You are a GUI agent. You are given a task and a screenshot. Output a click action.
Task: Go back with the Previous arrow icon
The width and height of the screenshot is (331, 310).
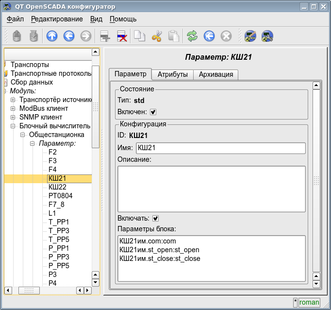pos(69,36)
